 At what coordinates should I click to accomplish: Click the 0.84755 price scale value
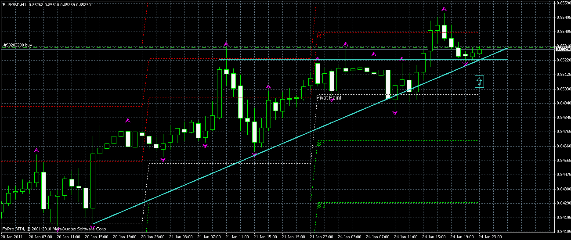click(x=563, y=132)
